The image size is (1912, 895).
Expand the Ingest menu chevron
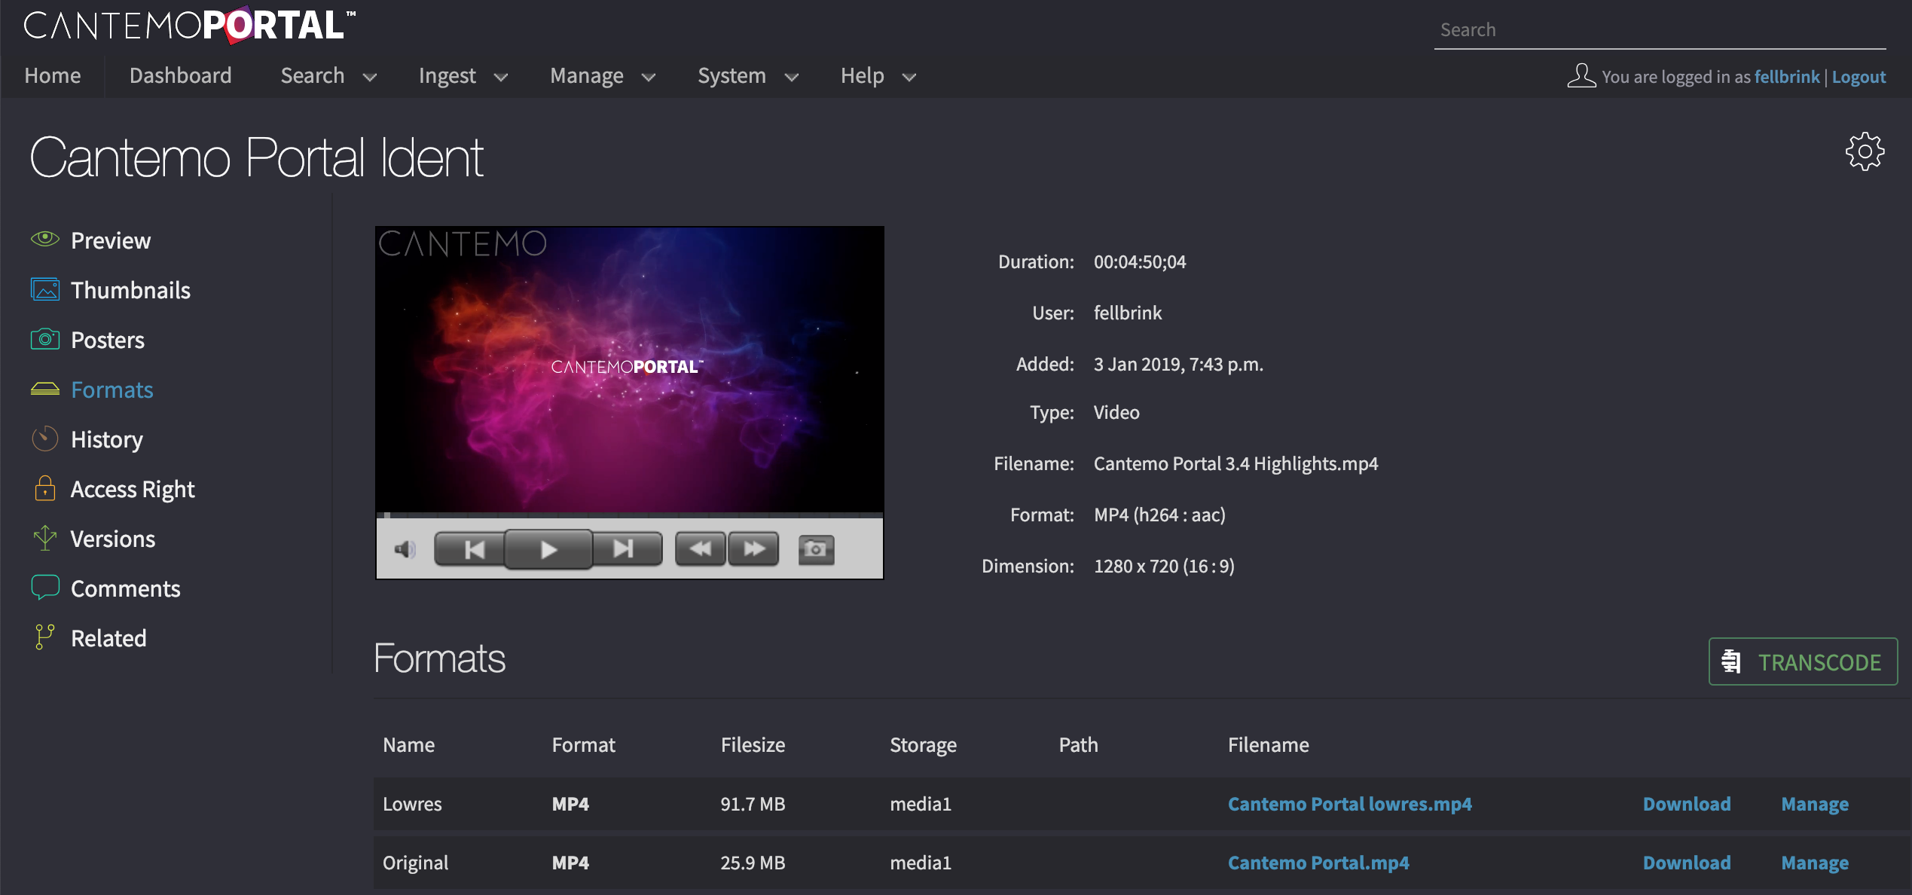coord(501,77)
